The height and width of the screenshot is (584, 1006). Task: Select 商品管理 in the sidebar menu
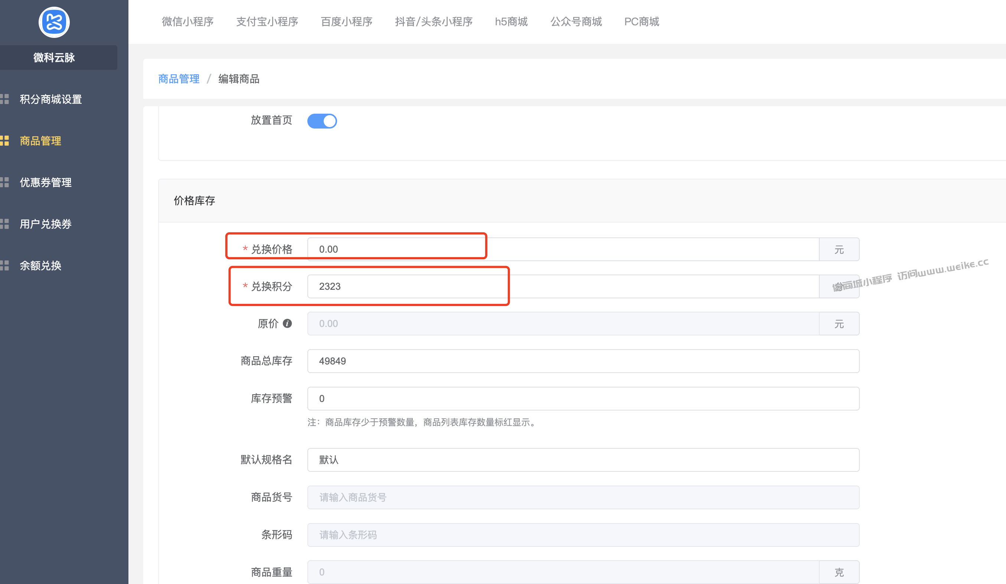point(40,140)
